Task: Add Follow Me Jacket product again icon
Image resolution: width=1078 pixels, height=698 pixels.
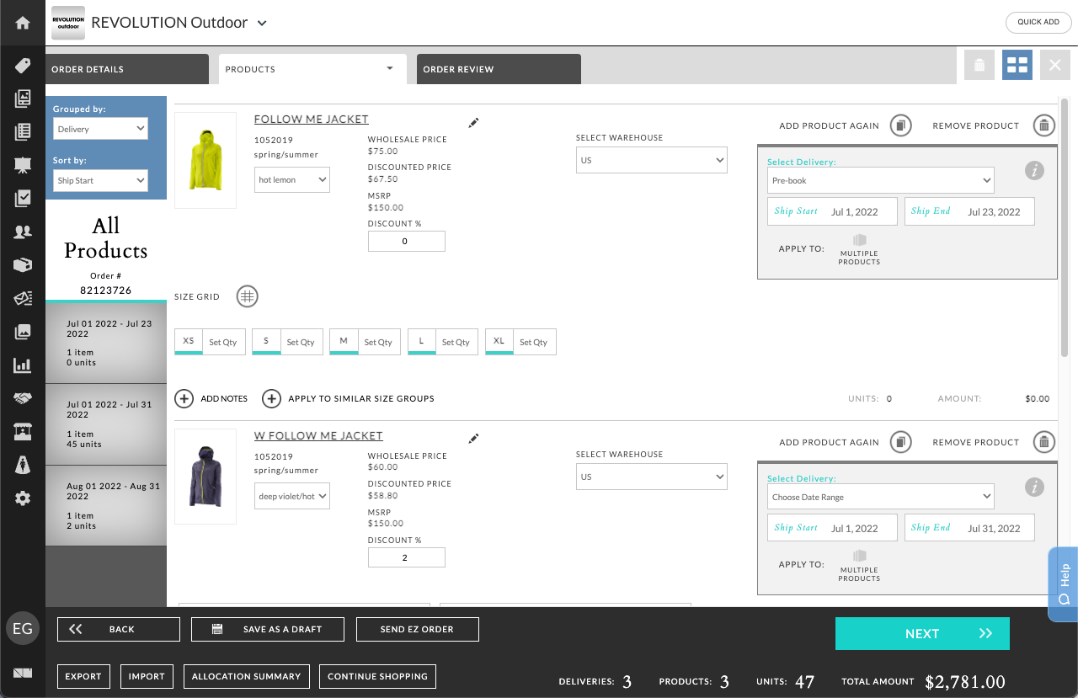Action: click(900, 125)
